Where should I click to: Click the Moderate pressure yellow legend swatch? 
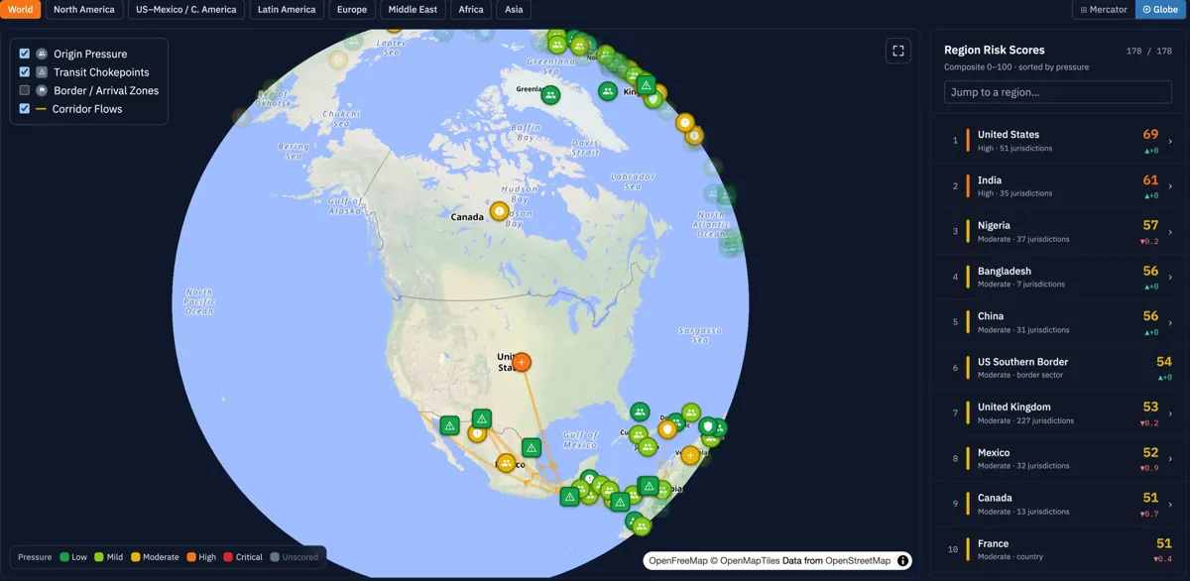coord(136,557)
